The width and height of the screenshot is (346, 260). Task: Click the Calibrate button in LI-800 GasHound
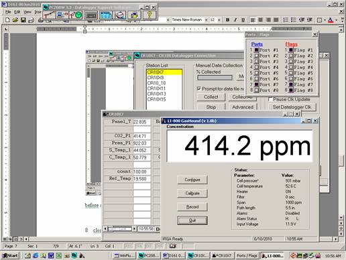pos(192,193)
